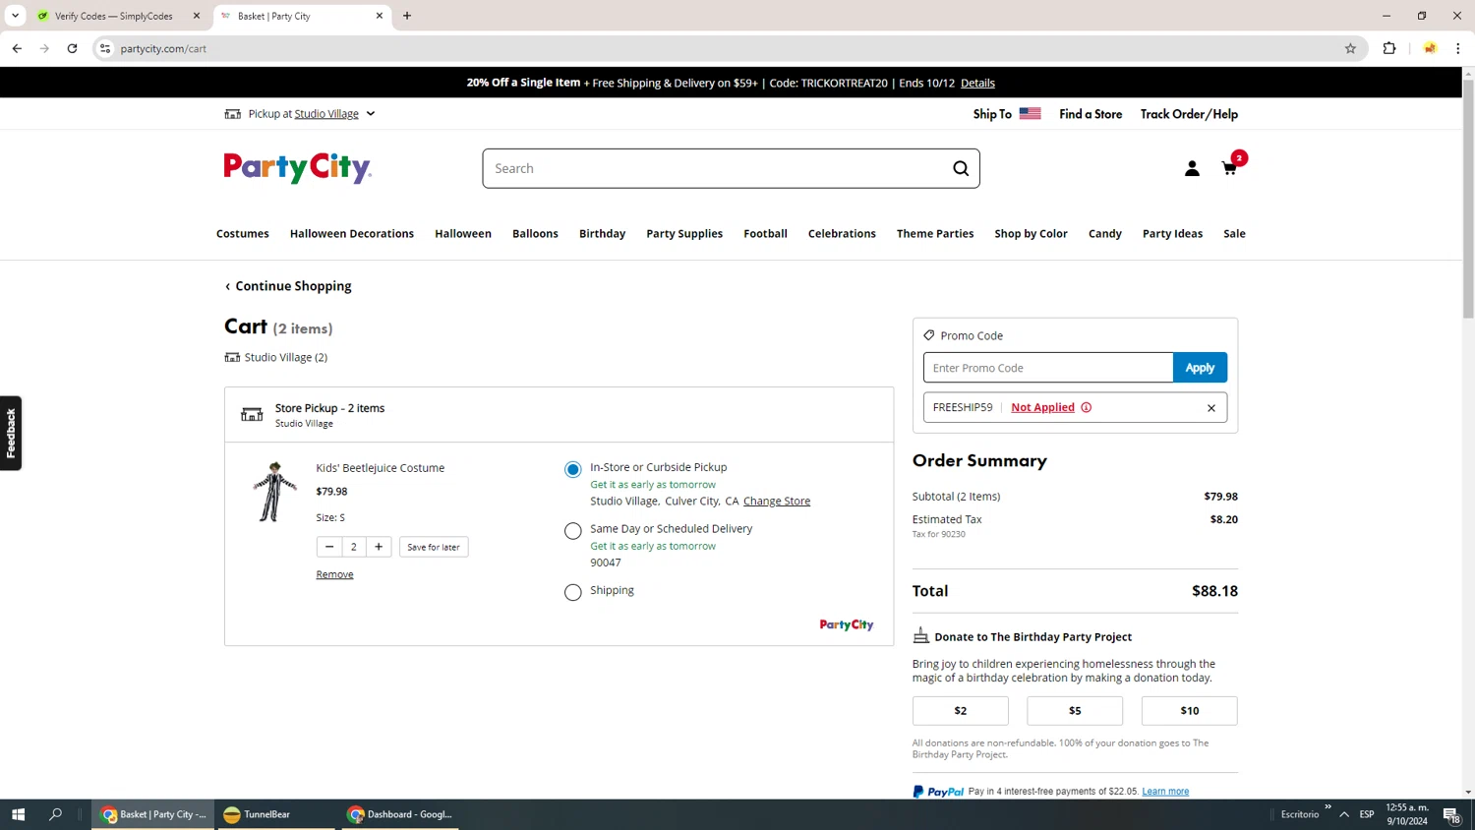Go back in browser history
The height and width of the screenshot is (830, 1475).
point(17,48)
